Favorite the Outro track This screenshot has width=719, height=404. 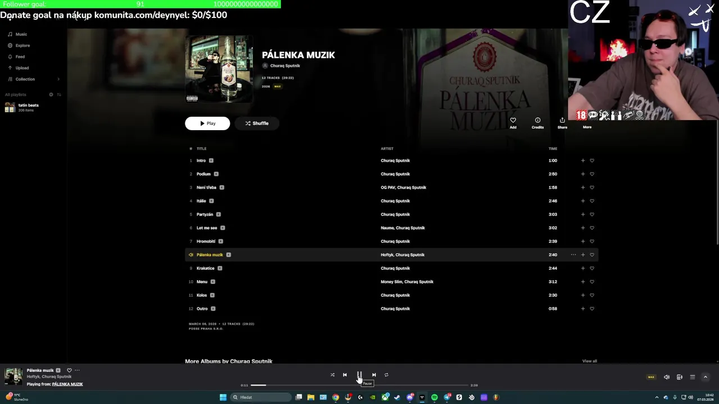(591, 309)
